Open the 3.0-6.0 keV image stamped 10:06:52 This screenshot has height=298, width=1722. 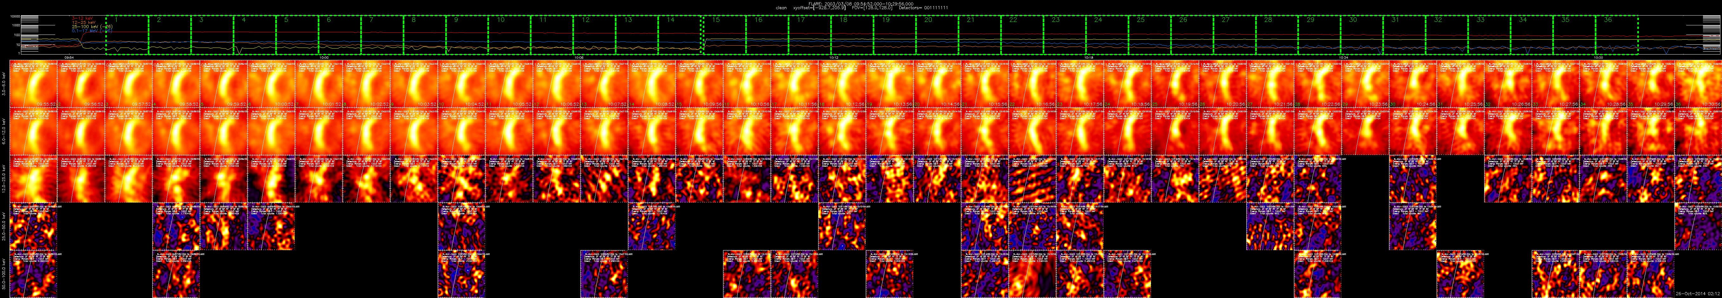click(557, 85)
